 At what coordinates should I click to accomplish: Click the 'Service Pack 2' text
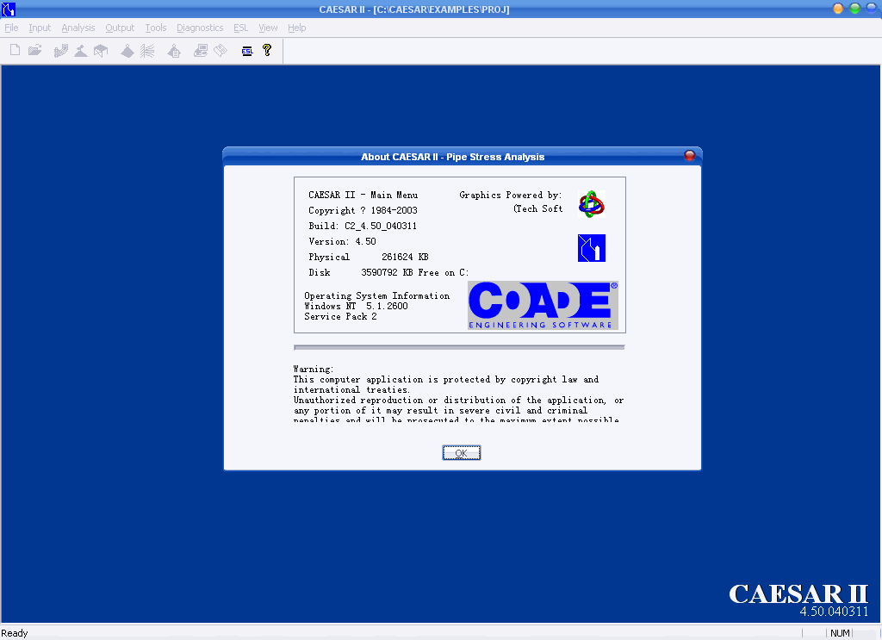tap(340, 317)
